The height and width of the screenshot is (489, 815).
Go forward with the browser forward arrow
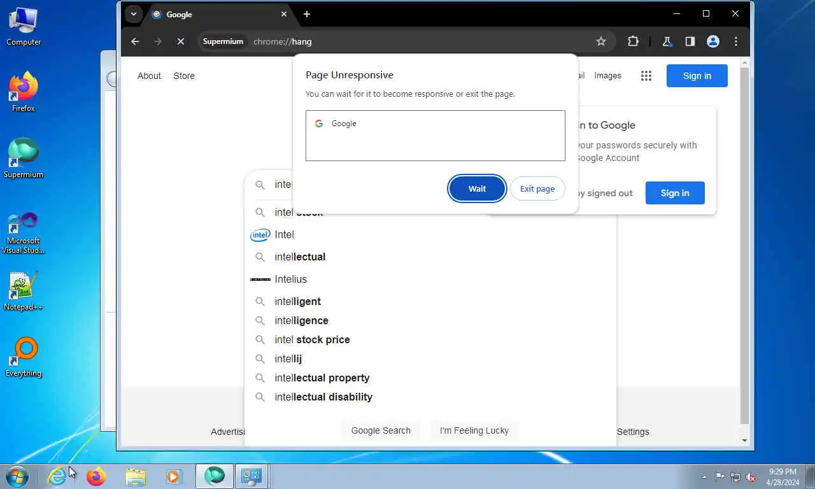158,41
